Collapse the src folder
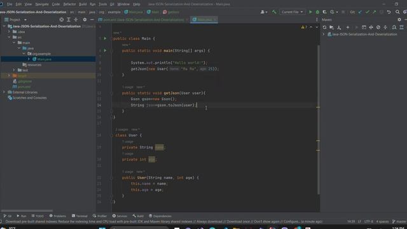 coord(9,37)
